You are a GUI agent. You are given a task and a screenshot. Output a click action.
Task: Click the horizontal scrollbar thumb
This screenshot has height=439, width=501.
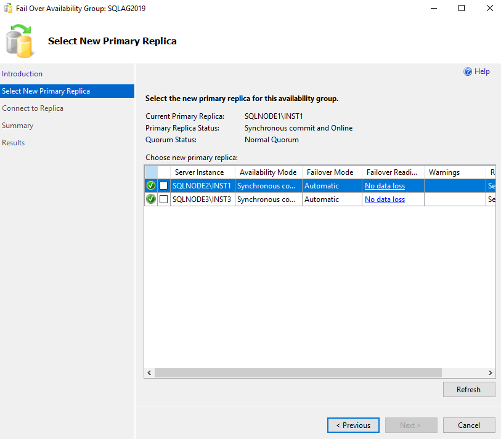298,373
